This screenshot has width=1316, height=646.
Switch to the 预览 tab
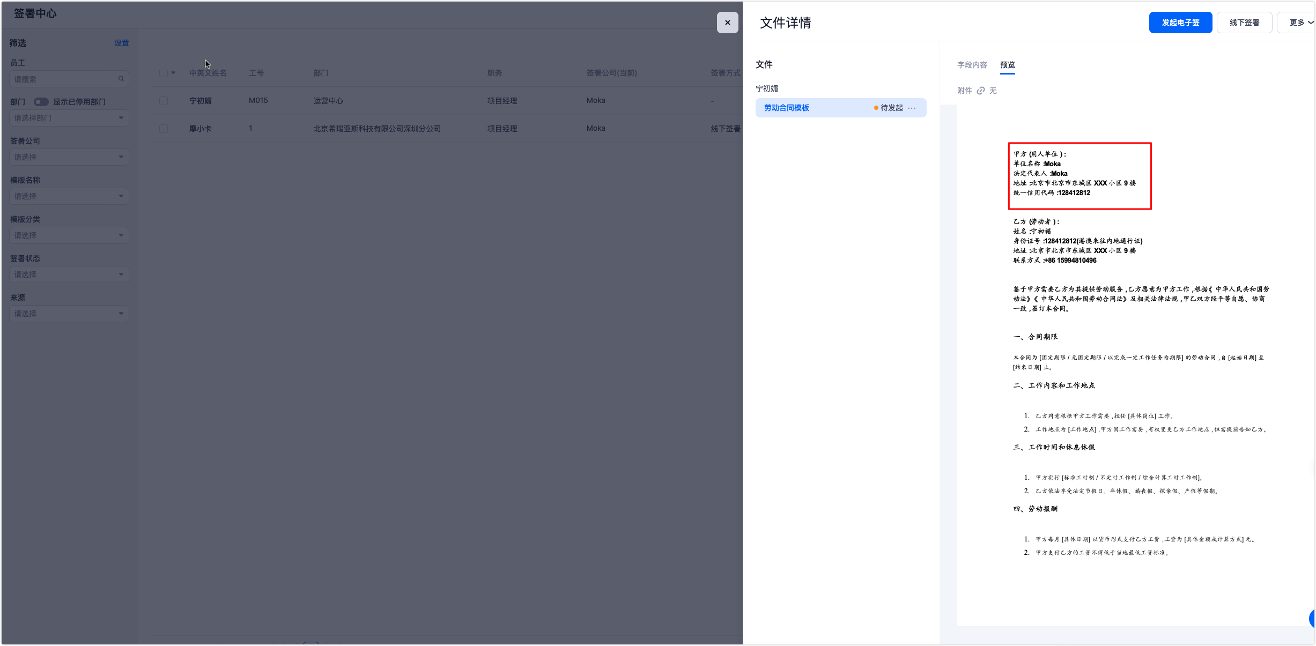click(x=1007, y=65)
